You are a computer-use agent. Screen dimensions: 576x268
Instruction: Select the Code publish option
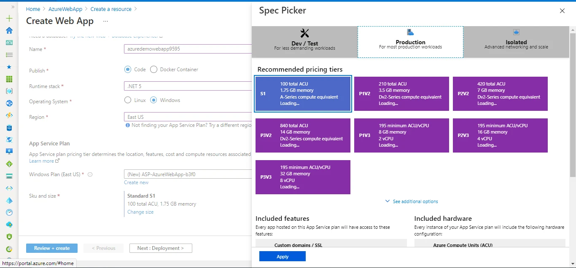[x=128, y=69]
